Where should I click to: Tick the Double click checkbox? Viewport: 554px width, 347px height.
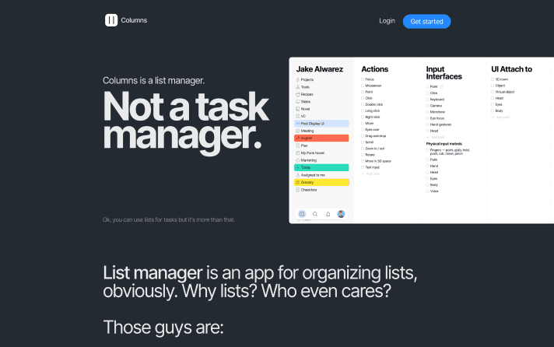[x=363, y=104]
